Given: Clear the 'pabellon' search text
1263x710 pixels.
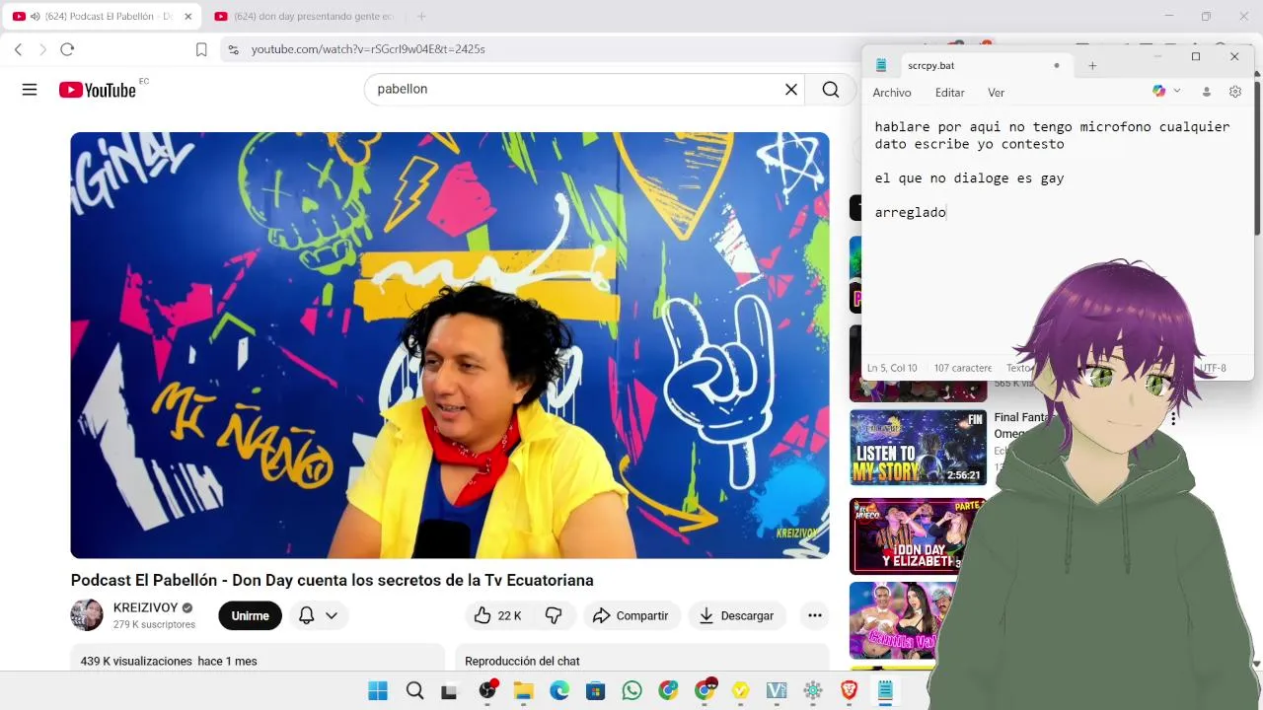Looking at the screenshot, I should [x=790, y=90].
